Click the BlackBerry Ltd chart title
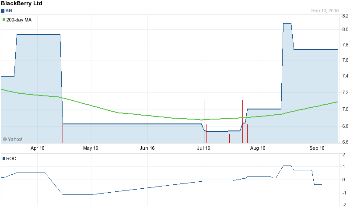Screen dimensions: 350x208 [21, 4]
